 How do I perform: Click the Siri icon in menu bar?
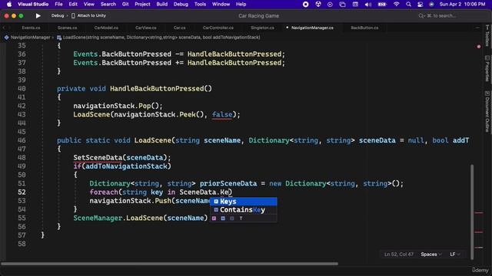click(431, 5)
